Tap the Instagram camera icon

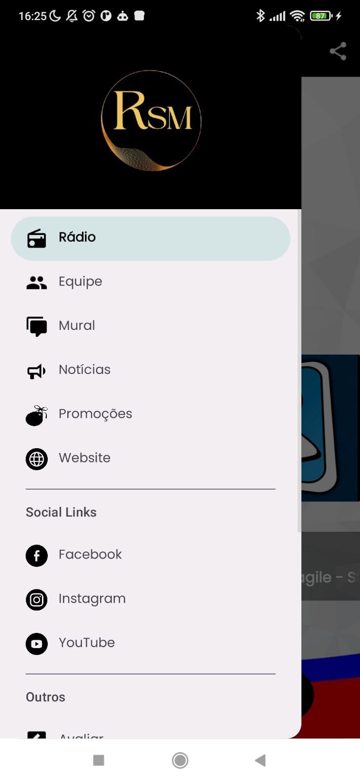point(37,600)
